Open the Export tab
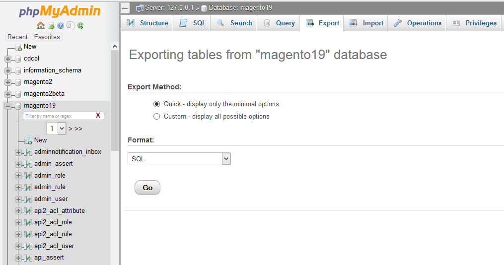Image resolution: width=504 pixels, height=265 pixels. (322, 23)
